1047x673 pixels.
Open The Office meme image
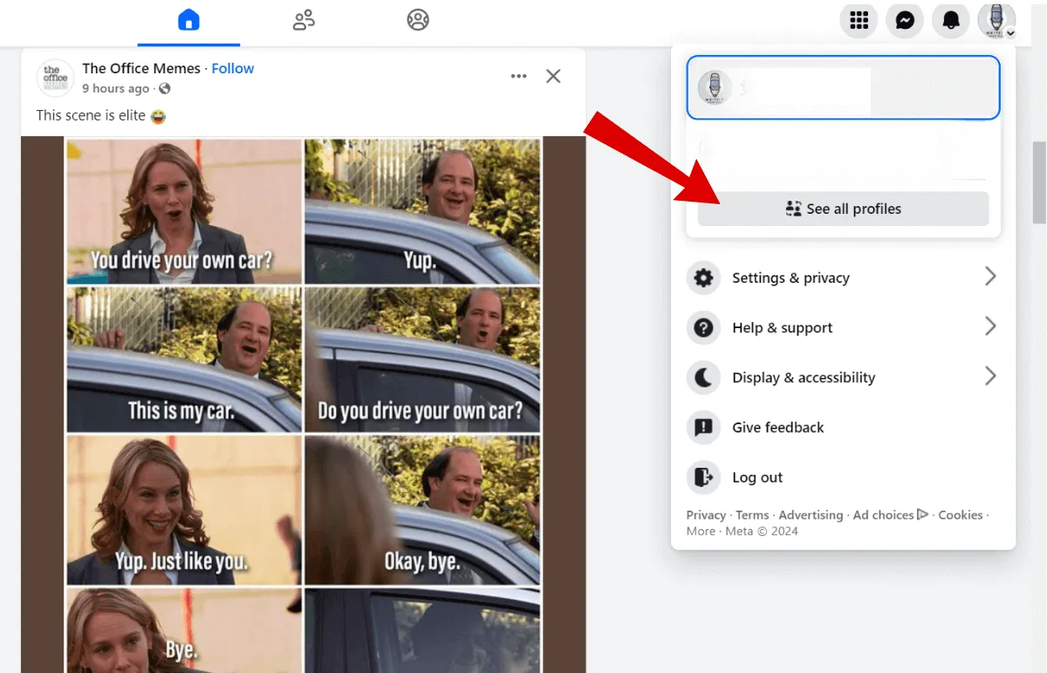[x=304, y=404]
